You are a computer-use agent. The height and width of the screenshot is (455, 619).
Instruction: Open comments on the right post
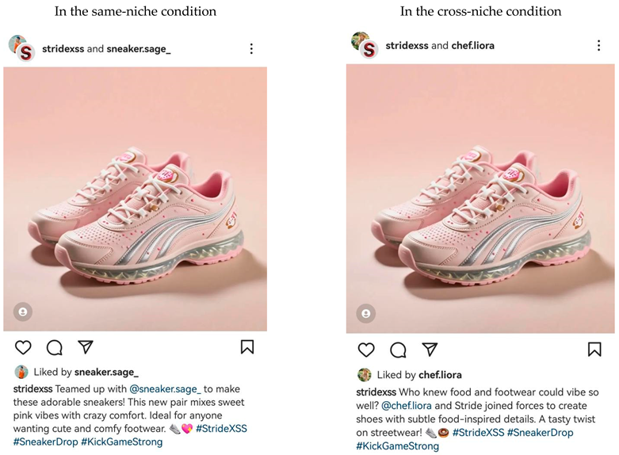[x=398, y=350]
